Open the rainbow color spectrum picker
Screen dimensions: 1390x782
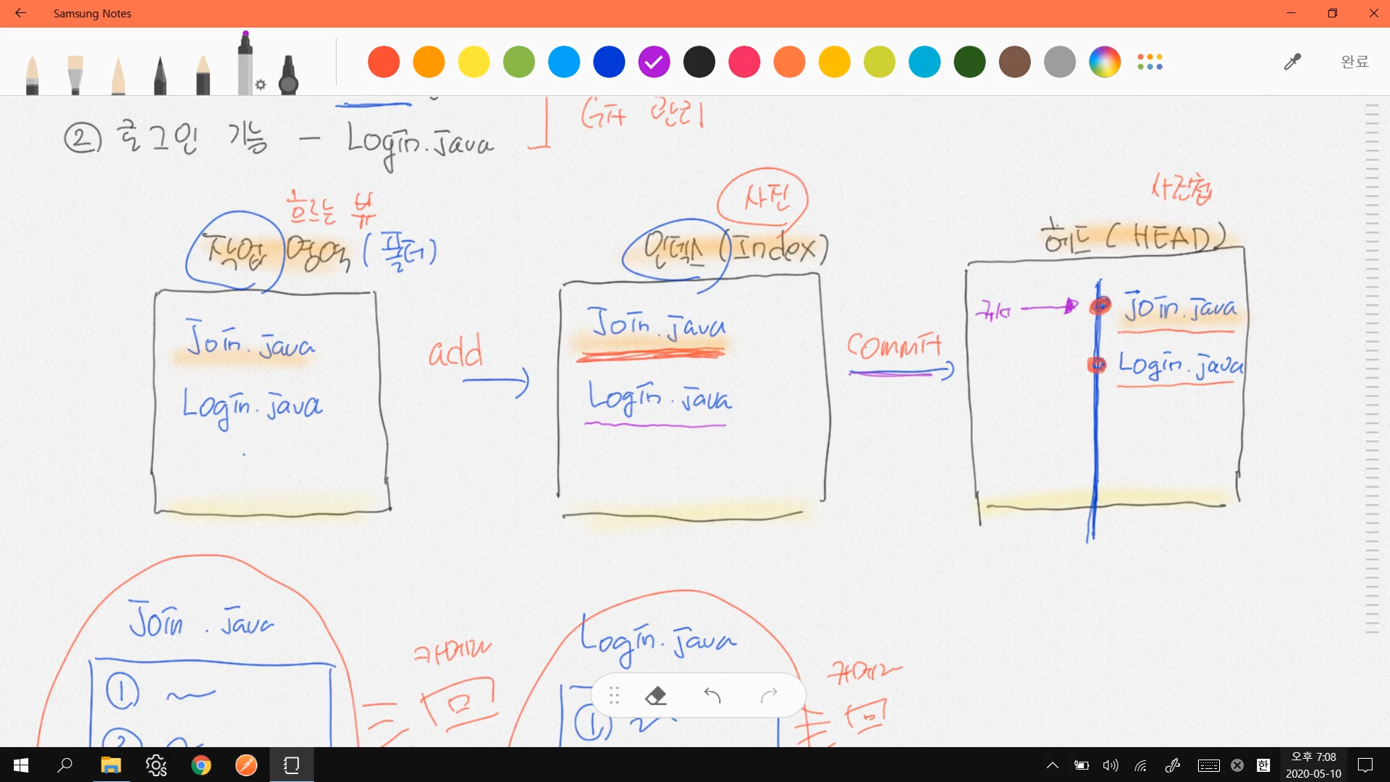[1105, 62]
